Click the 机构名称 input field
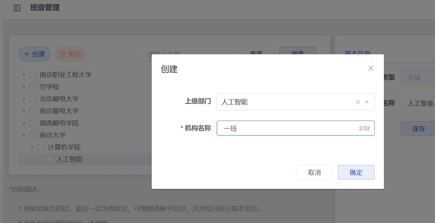The image size is (435, 223). point(288,128)
